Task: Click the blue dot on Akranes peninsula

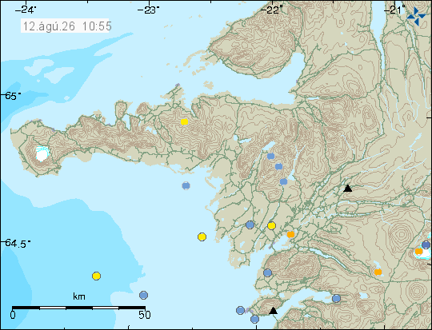Action: pos(267,272)
